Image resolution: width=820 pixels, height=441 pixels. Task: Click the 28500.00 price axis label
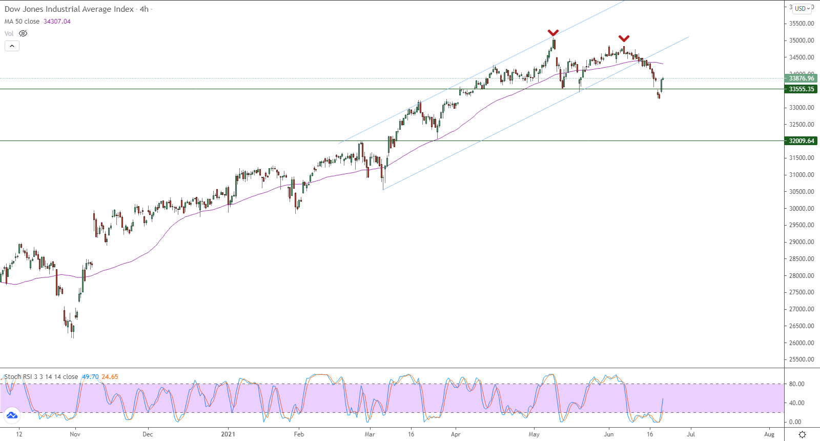pos(802,259)
